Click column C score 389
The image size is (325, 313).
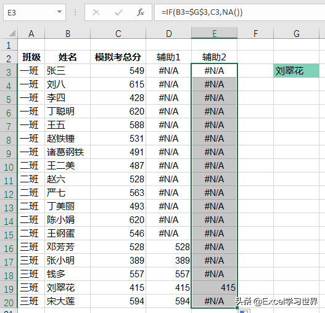118,261
